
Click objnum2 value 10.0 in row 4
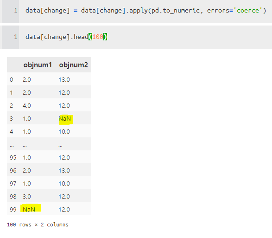[64, 131]
